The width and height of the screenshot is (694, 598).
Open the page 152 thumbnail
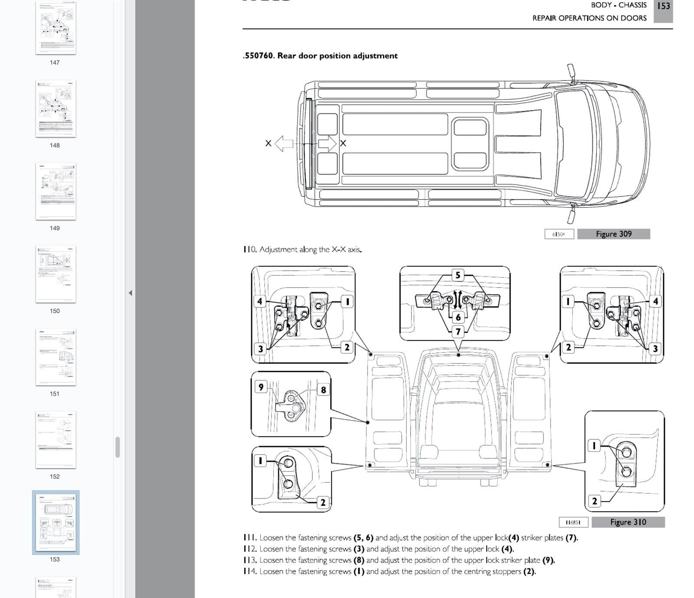pyautogui.click(x=56, y=440)
